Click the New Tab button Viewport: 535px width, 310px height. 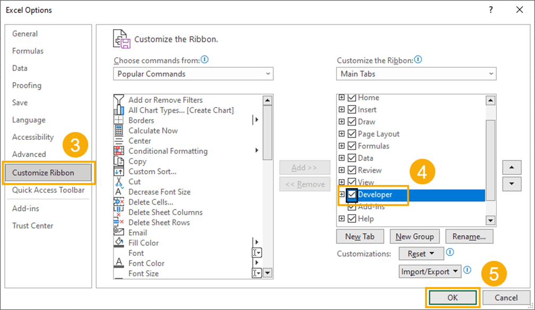click(x=360, y=236)
